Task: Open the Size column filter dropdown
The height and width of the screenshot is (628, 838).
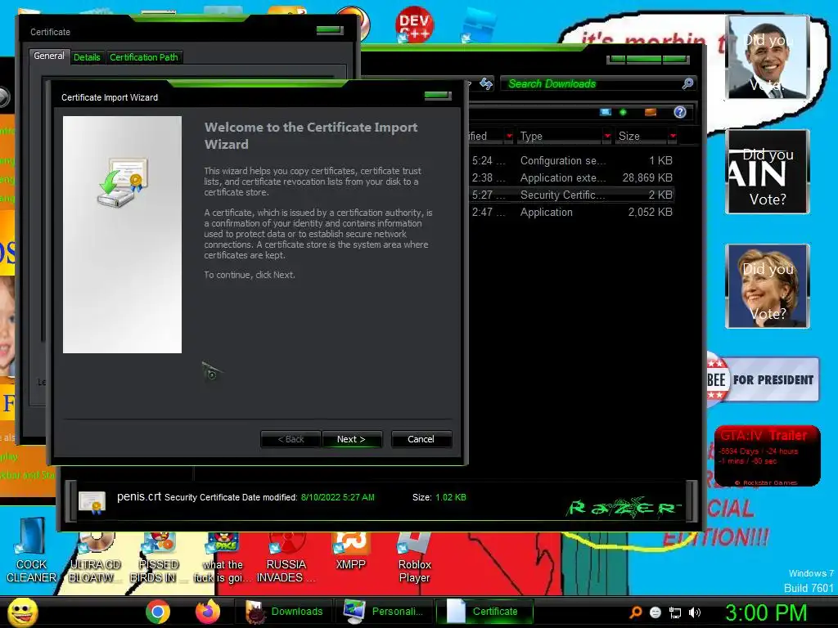Action: click(x=673, y=137)
